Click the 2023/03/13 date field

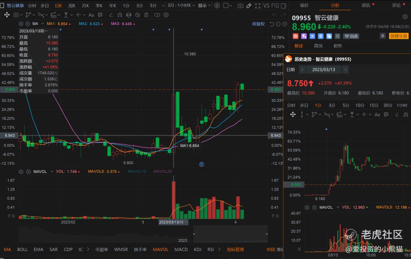pyautogui.click(x=324, y=70)
